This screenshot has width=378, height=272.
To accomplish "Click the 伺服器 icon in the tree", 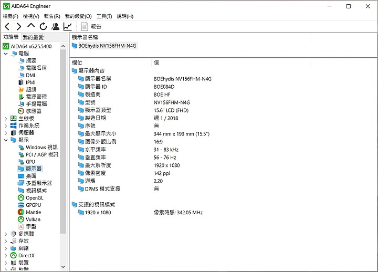I will pyautogui.click(x=14, y=133).
